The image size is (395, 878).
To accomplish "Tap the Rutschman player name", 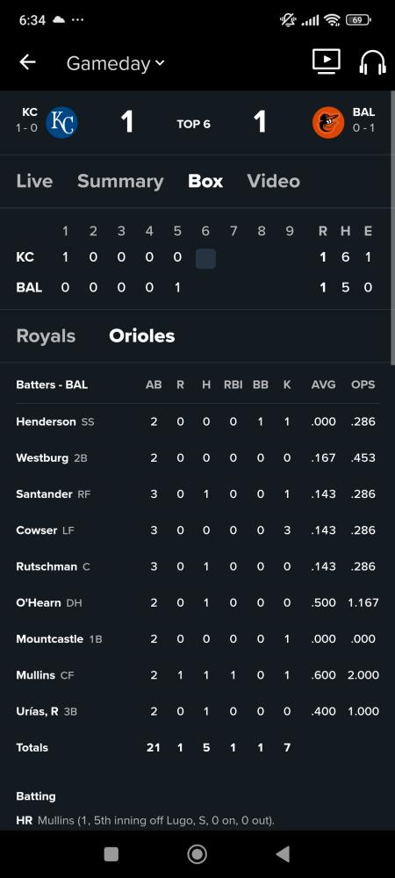I will (47, 566).
